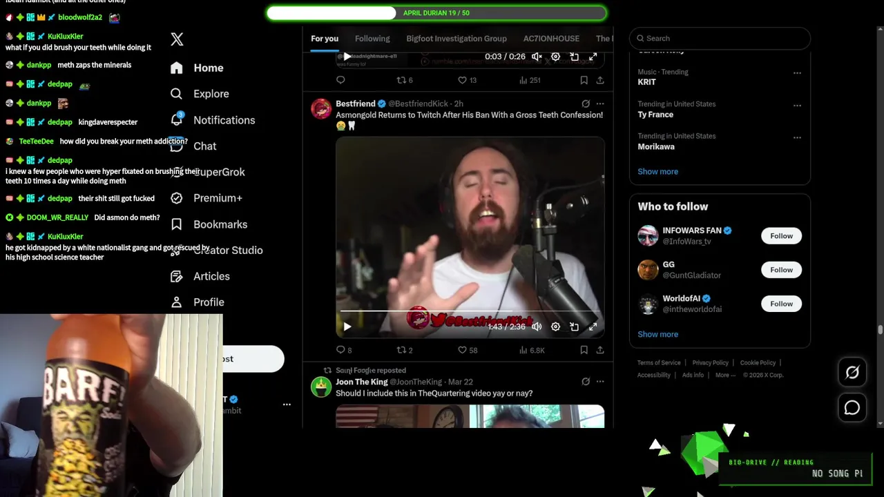
Task: Click the page scrollbar thumb
Action: pos(880,330)
